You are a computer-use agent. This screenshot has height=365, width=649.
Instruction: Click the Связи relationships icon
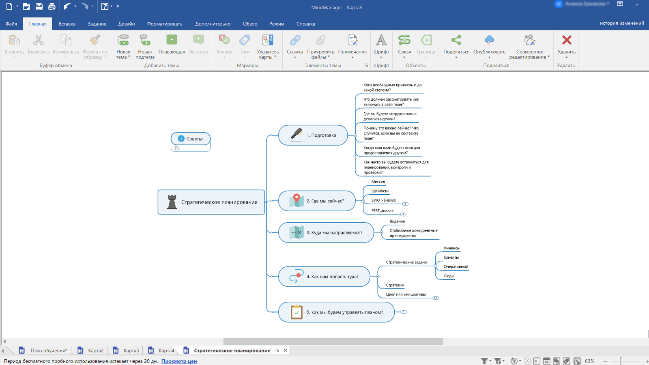(404, 41)
